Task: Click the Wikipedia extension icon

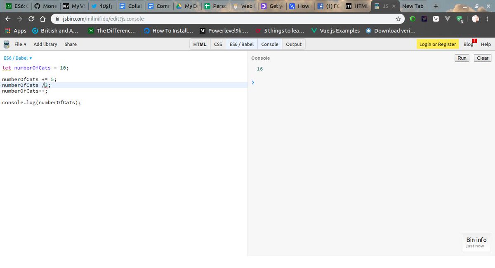Action: [x=436, y=18]
